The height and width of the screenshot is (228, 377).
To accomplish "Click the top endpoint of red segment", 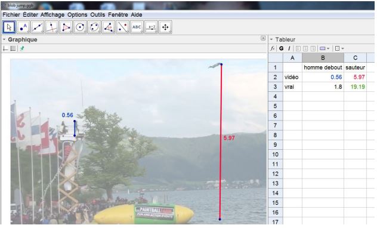I will 221,64.
